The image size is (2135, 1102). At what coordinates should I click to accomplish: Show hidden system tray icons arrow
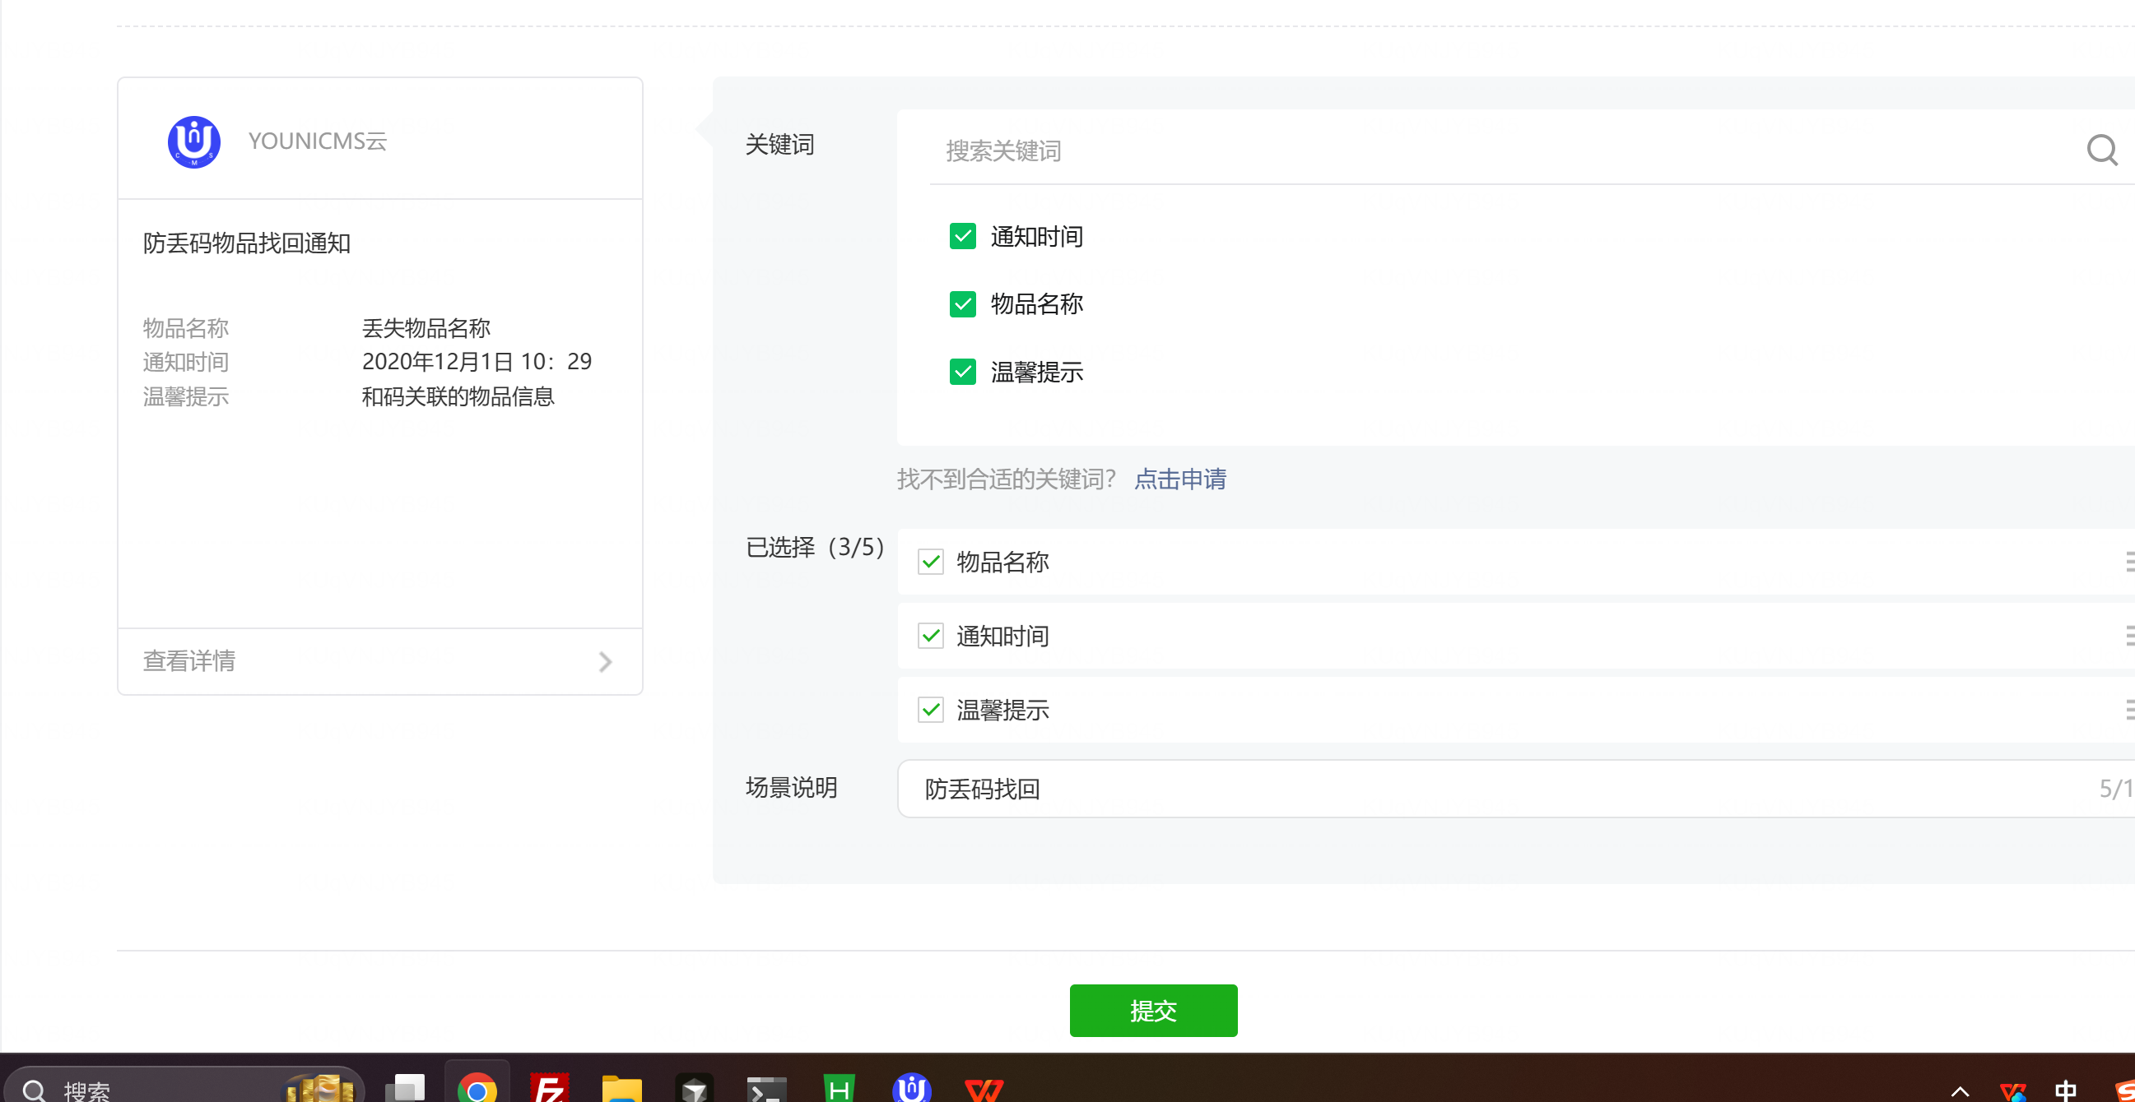(1960, 1090)
